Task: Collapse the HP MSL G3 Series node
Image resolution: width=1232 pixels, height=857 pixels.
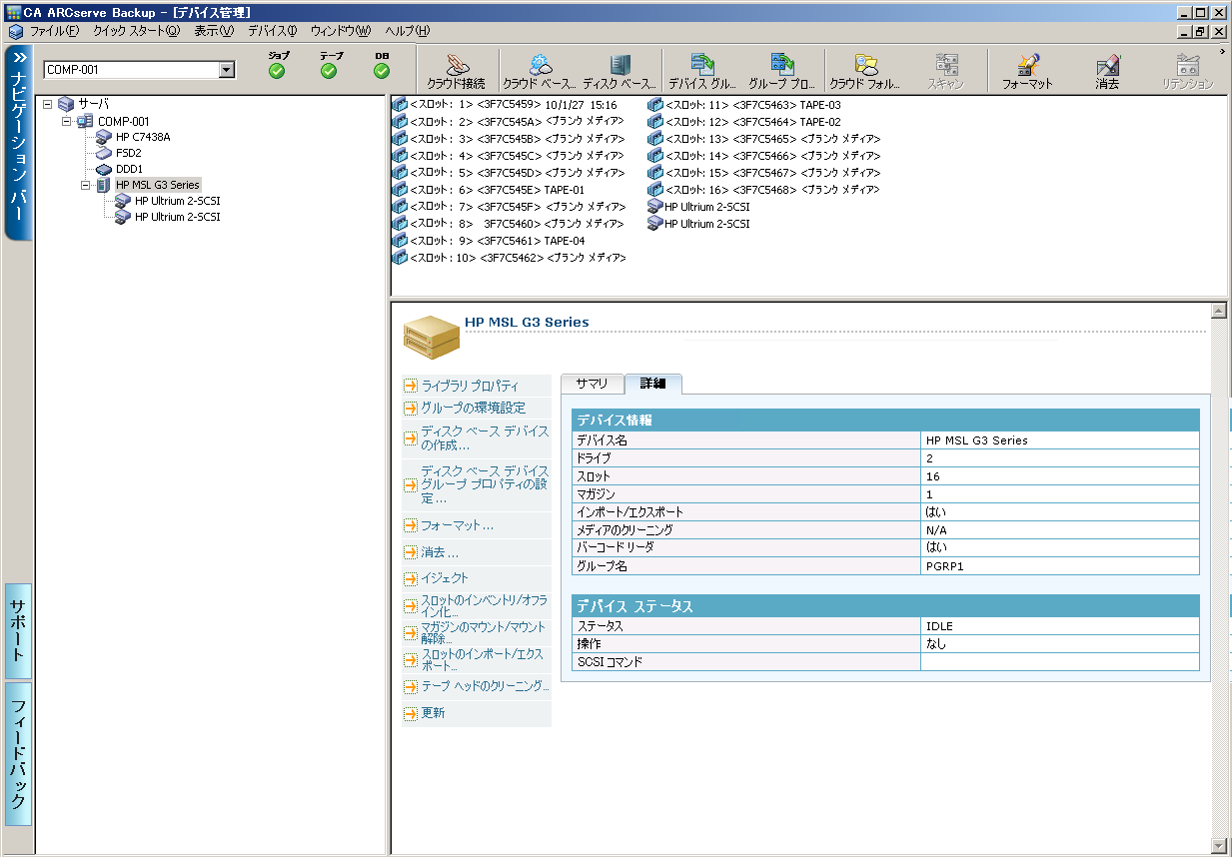Action: [x=86, y=185]
